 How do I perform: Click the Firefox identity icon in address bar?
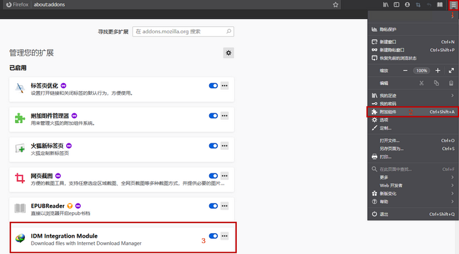(x=17, y=5)
